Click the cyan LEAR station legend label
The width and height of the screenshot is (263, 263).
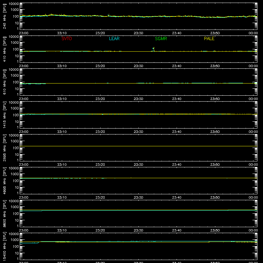114,38
